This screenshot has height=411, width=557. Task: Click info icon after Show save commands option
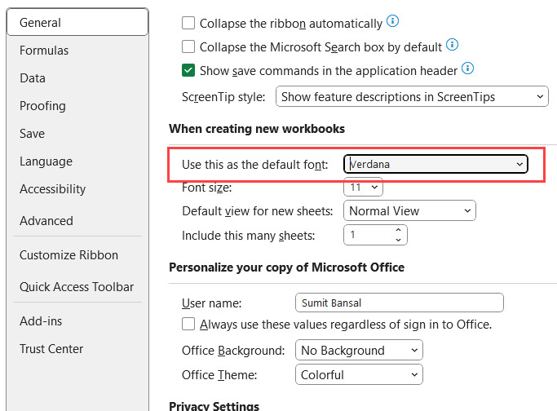tap(468, 69)
